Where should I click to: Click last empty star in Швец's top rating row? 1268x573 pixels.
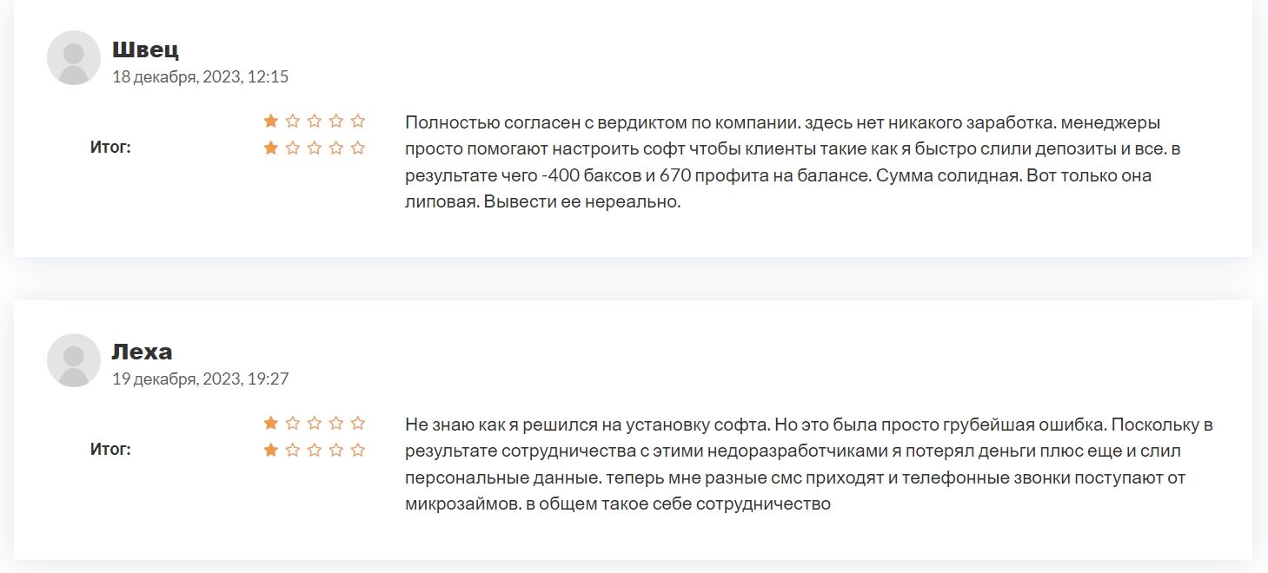[x=358, y=121]
